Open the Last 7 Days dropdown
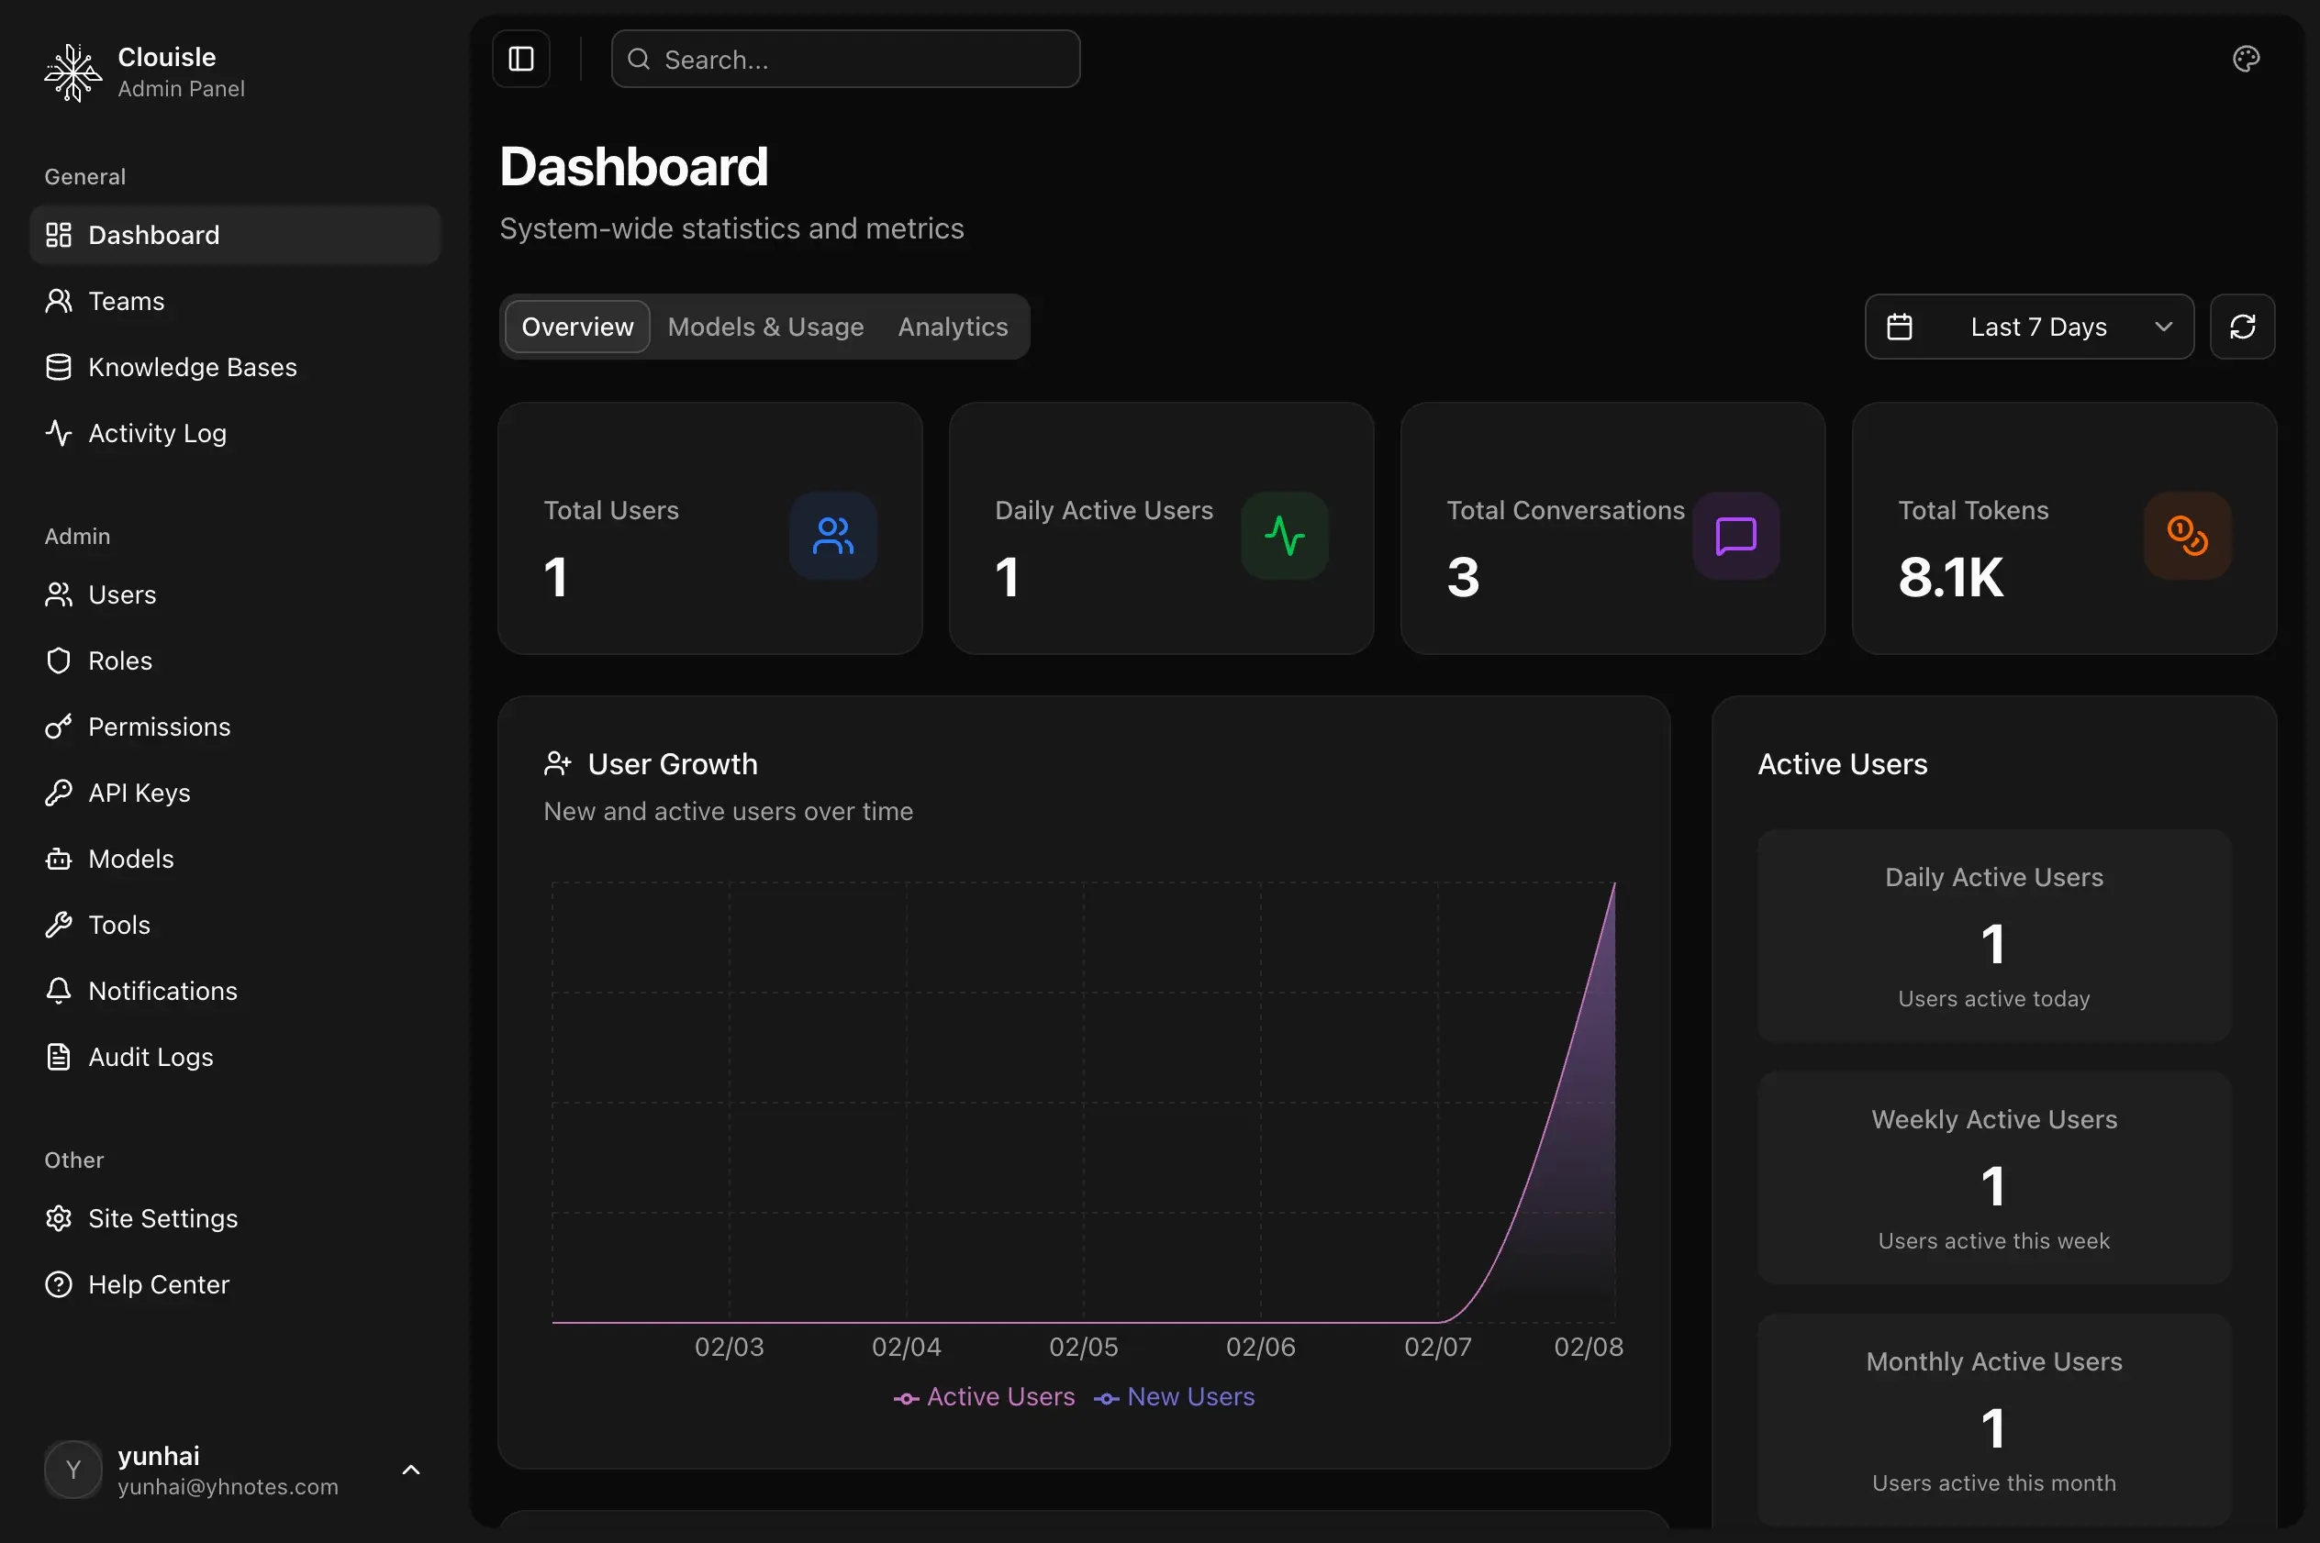Viewport: 2320px width, 1543px height. 2029,327
